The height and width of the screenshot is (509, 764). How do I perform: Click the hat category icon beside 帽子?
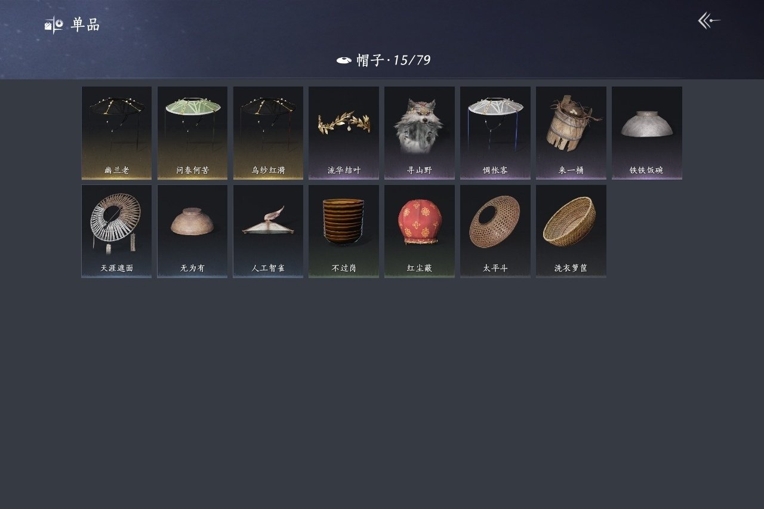tap(344, 60)
